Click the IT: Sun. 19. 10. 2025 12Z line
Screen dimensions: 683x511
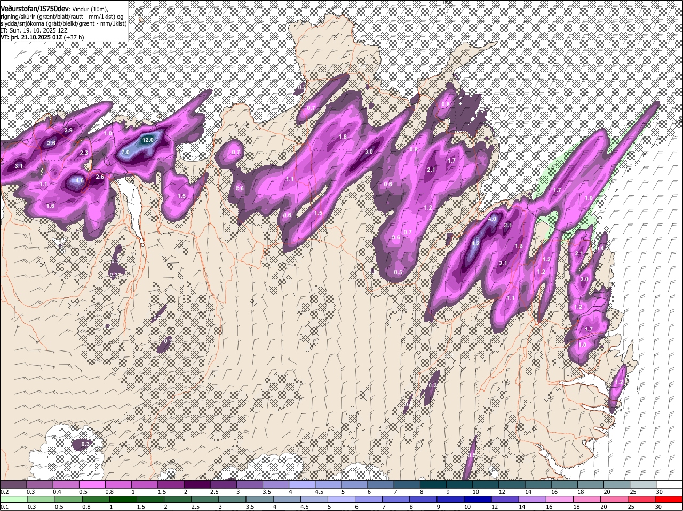tap(34, 31)
